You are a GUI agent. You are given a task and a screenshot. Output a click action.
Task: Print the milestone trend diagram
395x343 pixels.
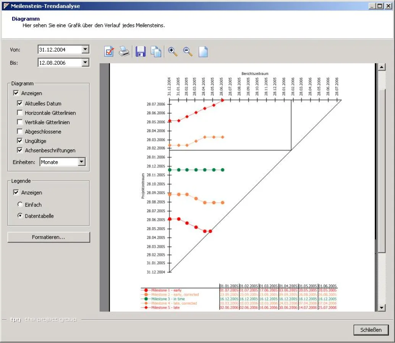125,51
